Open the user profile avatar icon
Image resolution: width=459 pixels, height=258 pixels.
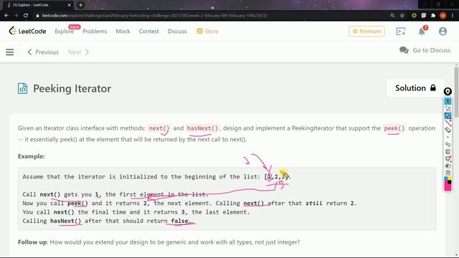point(443,32)
